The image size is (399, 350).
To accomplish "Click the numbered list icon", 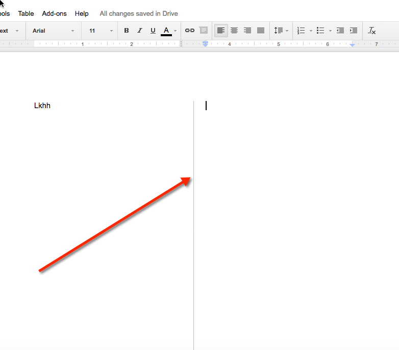I will click(301, 31).
